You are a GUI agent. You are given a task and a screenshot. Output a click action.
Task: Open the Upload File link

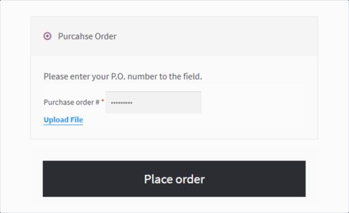(x=63, y=120)
